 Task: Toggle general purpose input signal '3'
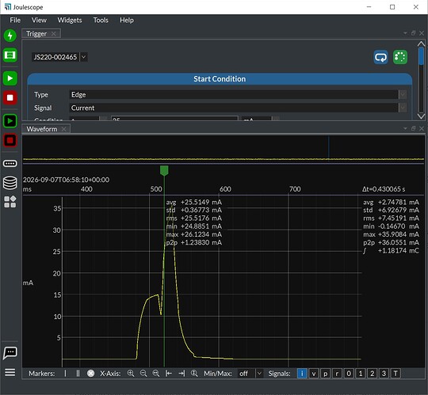click(x=384, y=374)
